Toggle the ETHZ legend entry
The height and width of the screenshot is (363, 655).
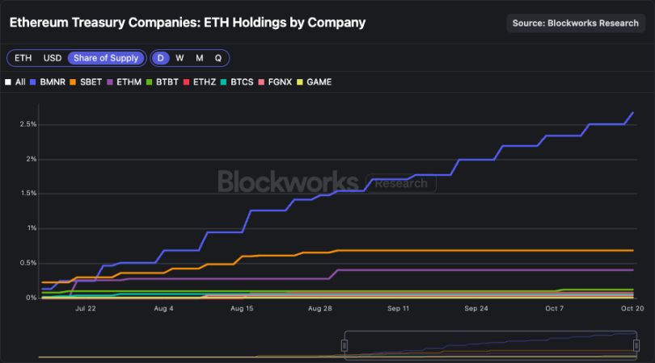[x=201, y=81]
